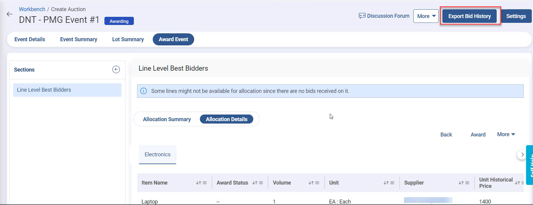Expand the More dropdown next to Discussion Forum
533x205 pixels.
(x=426, y=16)
